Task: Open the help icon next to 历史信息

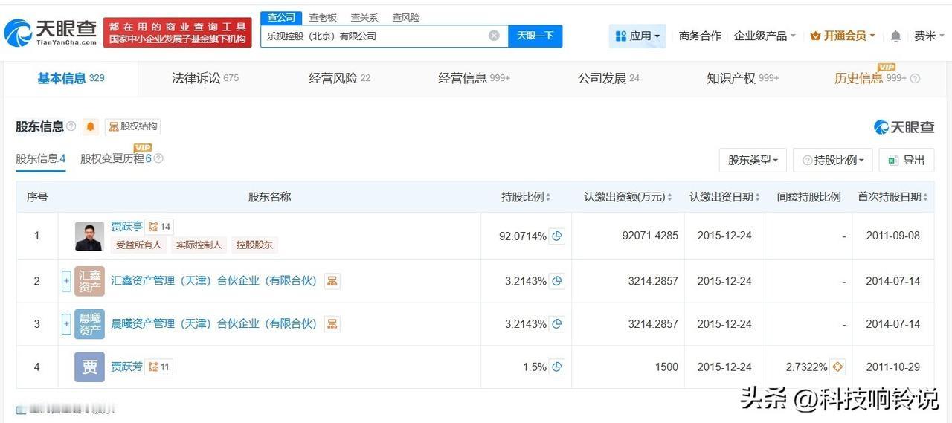Action: [915, 79]
